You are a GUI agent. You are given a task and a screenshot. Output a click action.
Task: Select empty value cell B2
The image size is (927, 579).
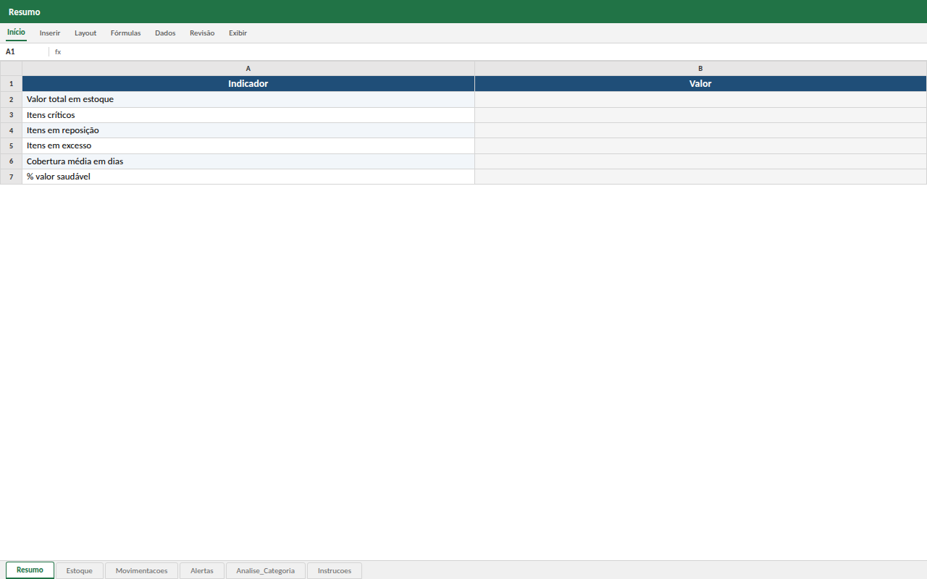point(700,99)
